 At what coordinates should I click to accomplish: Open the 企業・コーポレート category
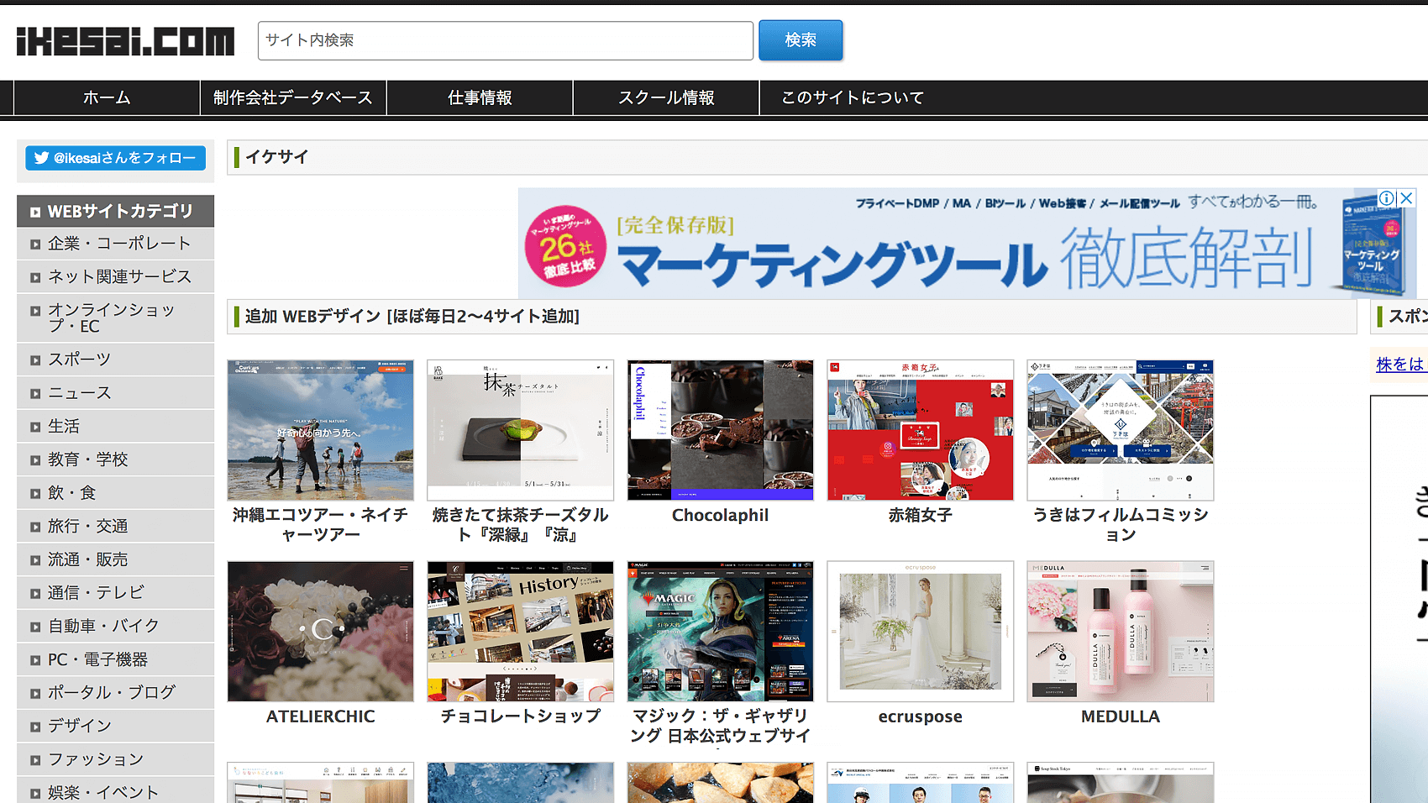pyautogui.click(x=116, y=244)
